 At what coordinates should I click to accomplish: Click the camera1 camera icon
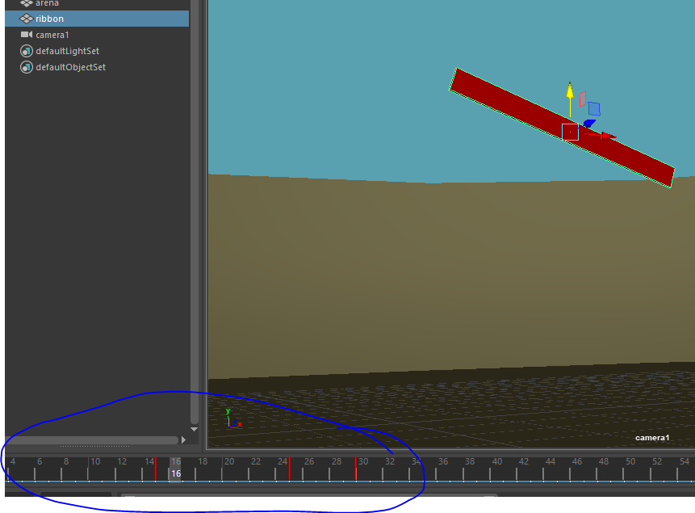27,34
